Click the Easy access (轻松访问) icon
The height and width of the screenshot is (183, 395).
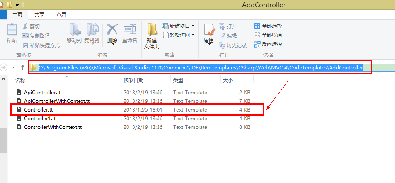click(x=165, y=35)
